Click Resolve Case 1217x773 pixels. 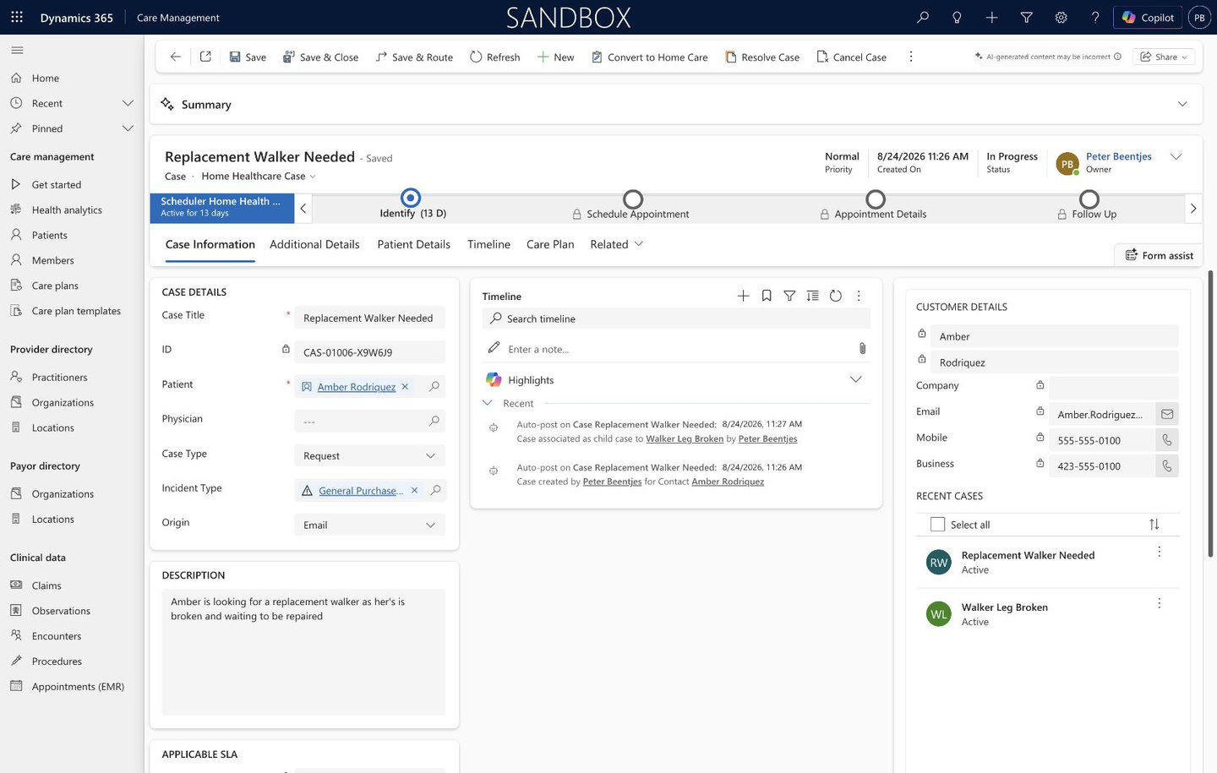point(761,57)
